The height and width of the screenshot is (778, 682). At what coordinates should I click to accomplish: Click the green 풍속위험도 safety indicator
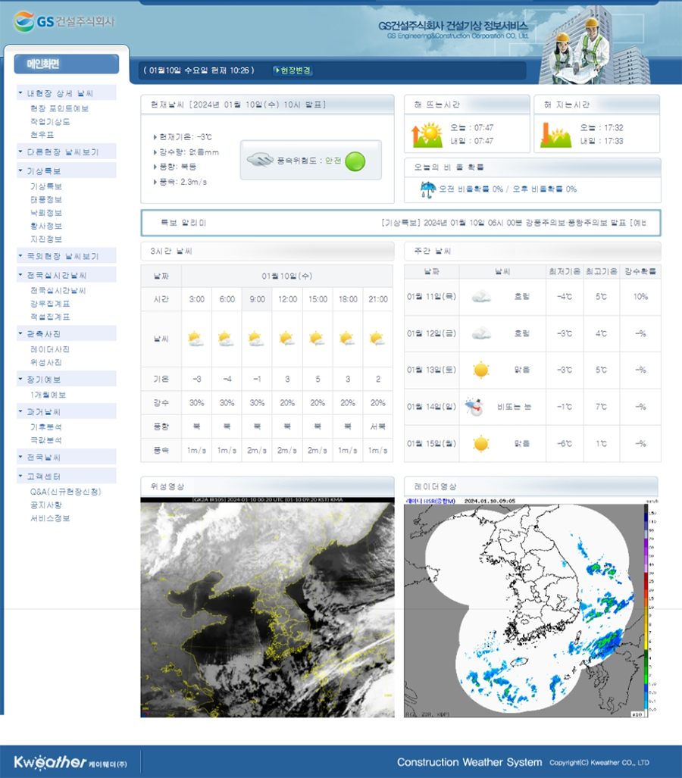pyautogui.click(x=355, y=161)
